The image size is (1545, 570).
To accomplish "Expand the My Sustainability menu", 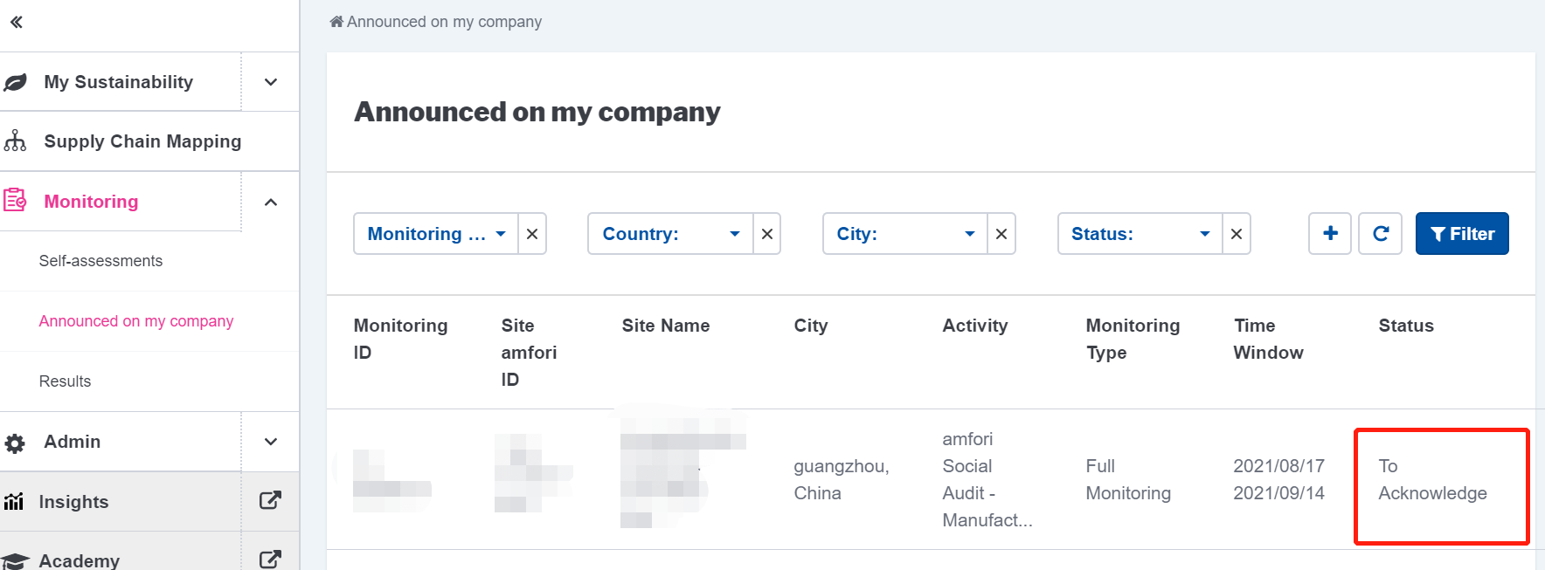I will point(271,82).
